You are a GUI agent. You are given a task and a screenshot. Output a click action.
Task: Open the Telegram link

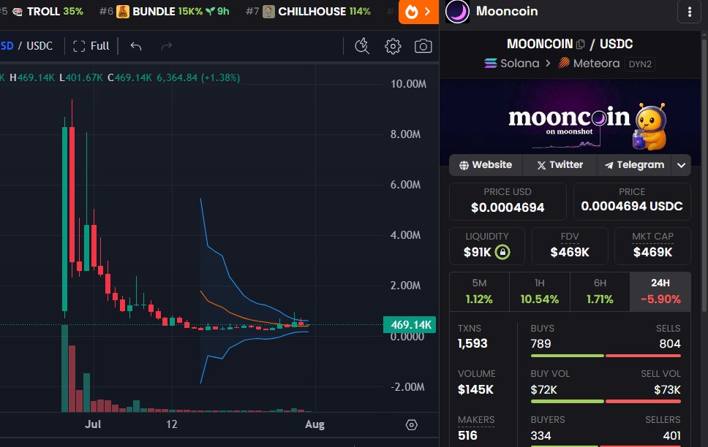point(634,165)
